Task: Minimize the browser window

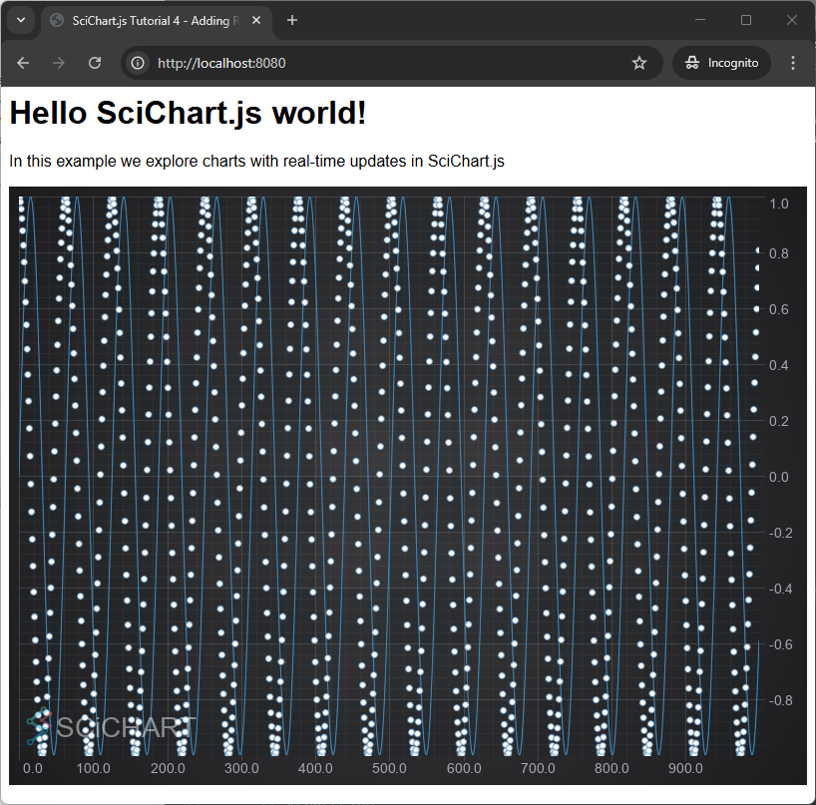Action: (700, 20)
